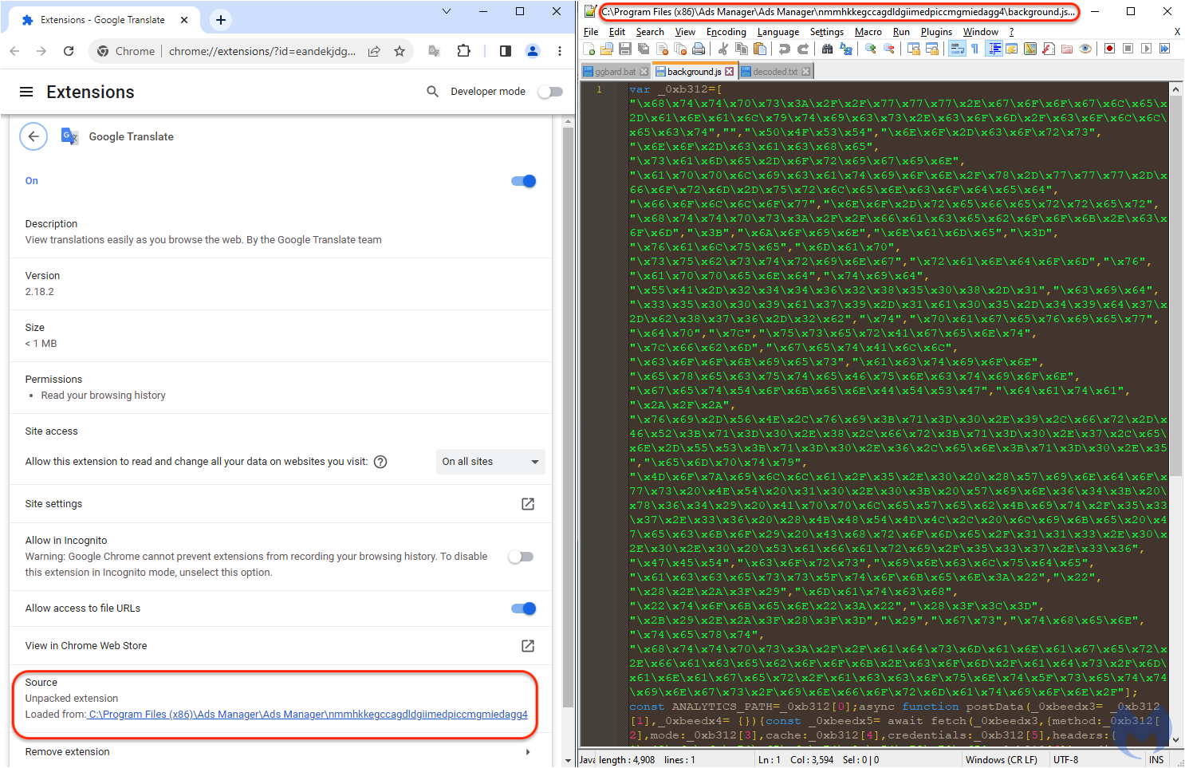The image size is (1185, 768).
Task: Open Chrome tab search chevron
Action: tap(447, 11)
